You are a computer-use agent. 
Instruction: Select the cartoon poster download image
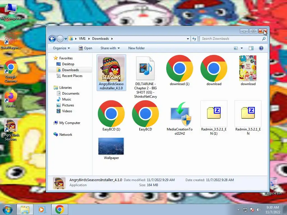(x=248, y=68)
